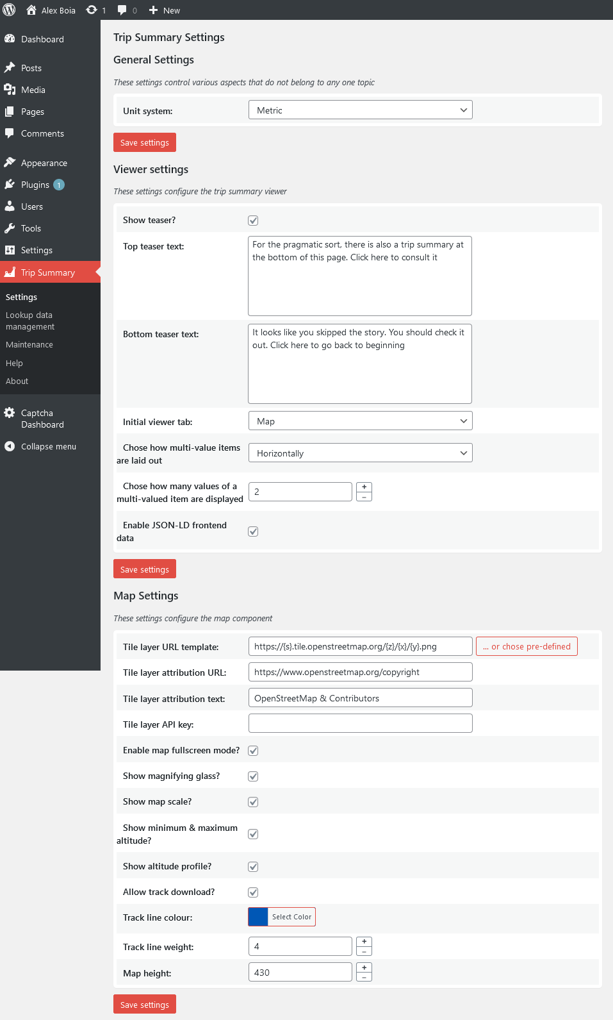
Task: Toggle Allow track download checkbox
Action: [253, 892]
